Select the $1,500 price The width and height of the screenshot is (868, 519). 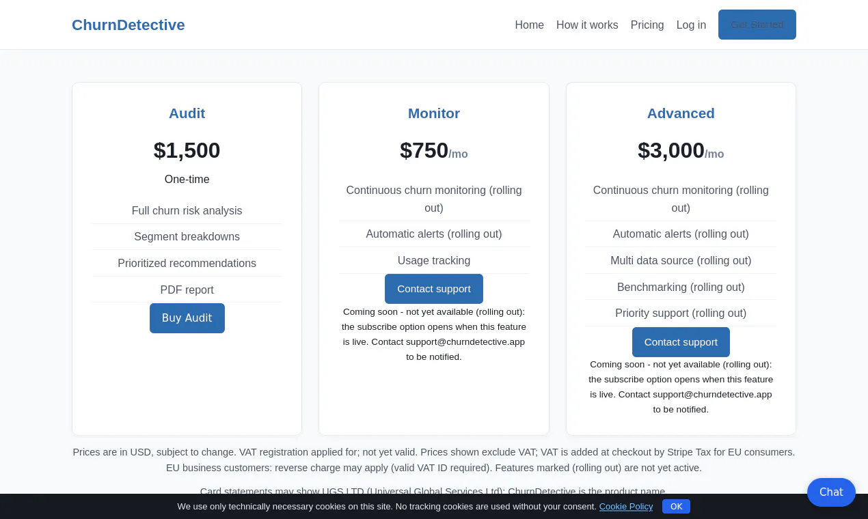click(x=187, y=150)
